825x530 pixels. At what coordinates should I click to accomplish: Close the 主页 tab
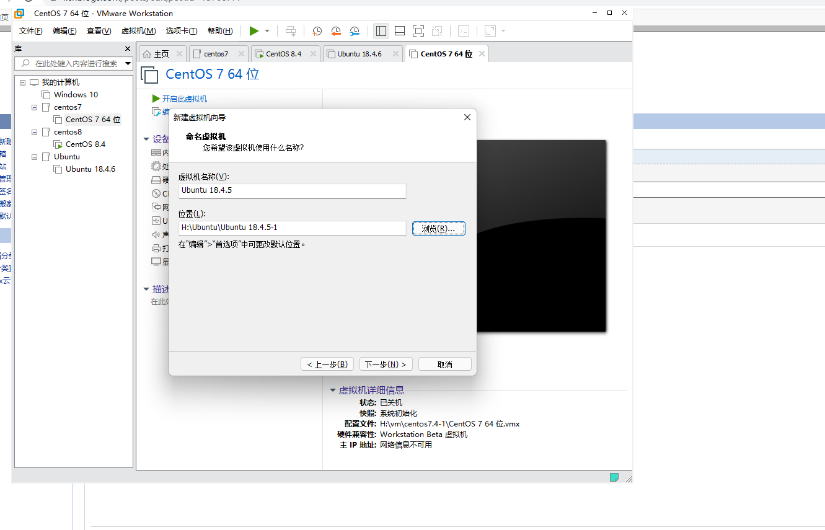click(x=179, y=54)
